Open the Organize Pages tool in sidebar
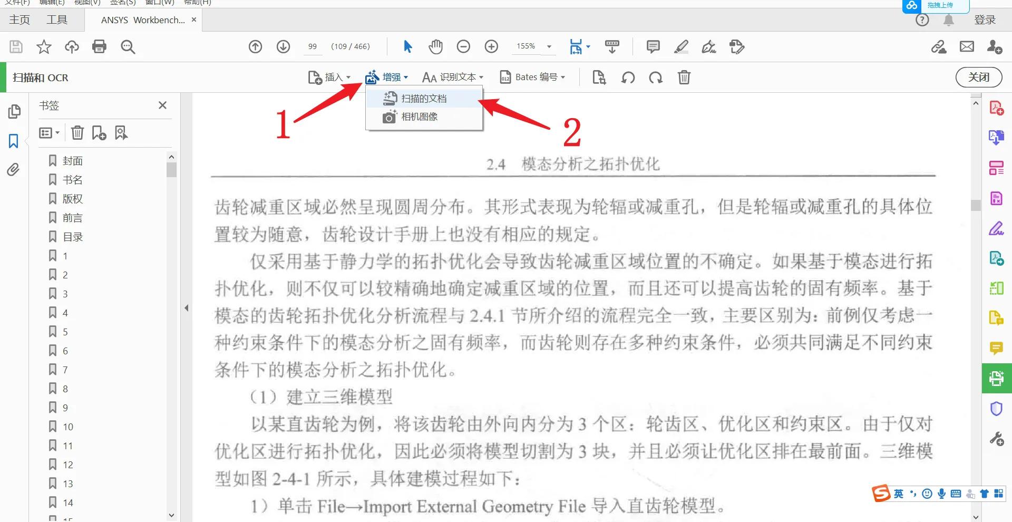1012x522 pixels. tap(996, 168)
